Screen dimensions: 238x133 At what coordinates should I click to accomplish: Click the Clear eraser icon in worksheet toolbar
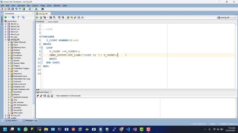(x=75, y=17)
